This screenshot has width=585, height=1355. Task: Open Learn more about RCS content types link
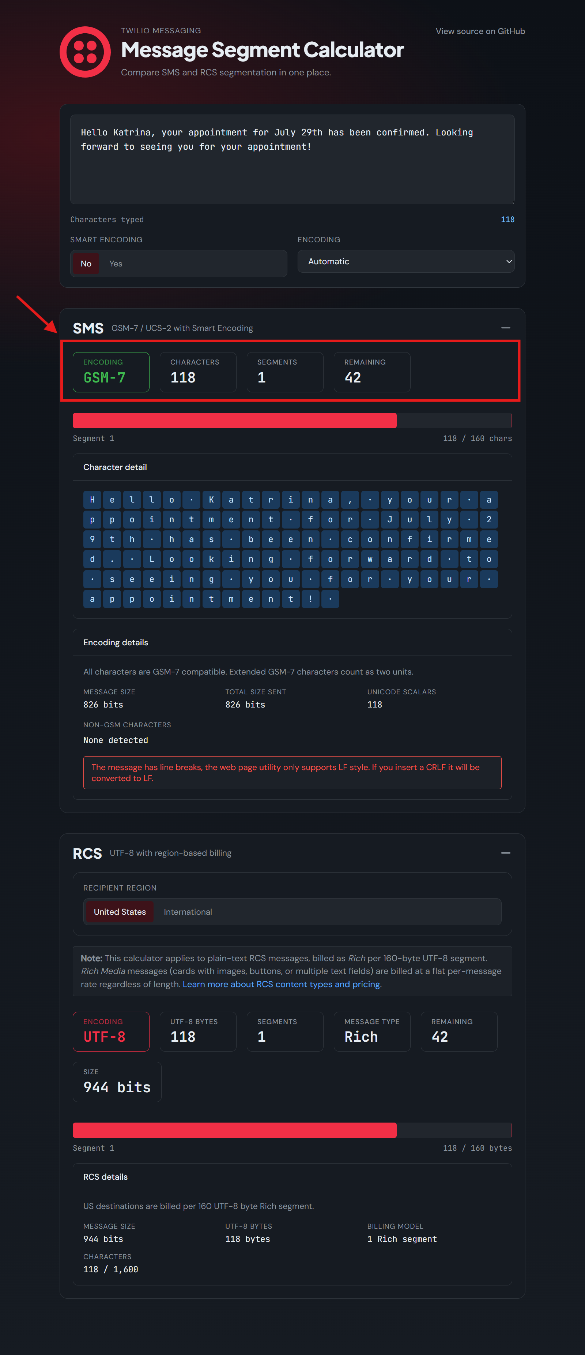point(282,983)
